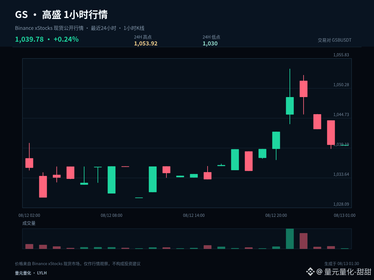Click the '24H 低点' label
This screenshot has width=374, height=280.
click(211, 37)
